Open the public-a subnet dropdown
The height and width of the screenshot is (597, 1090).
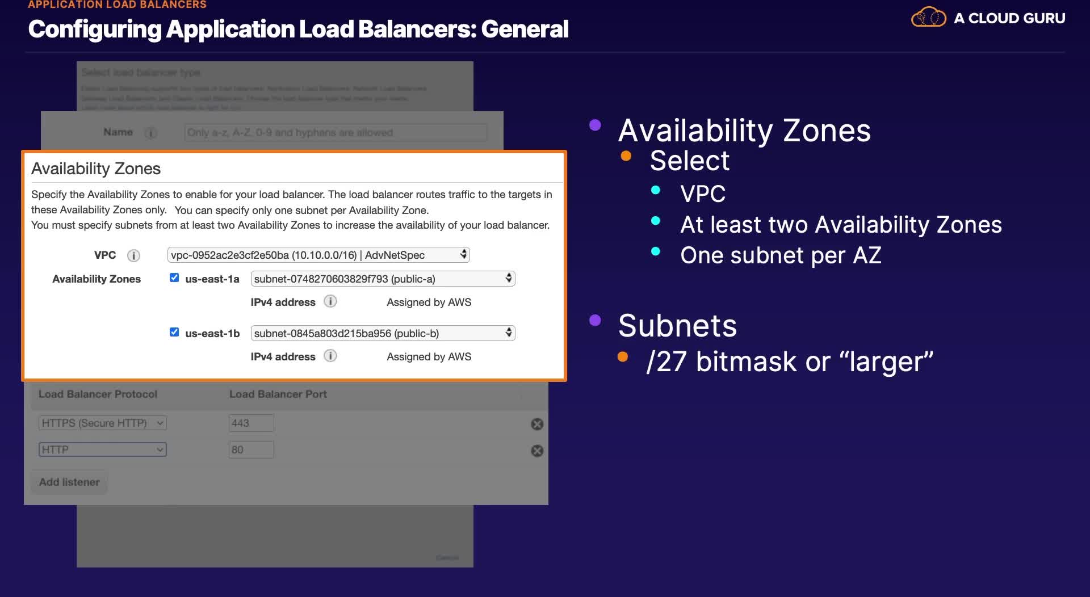point(383,279)
